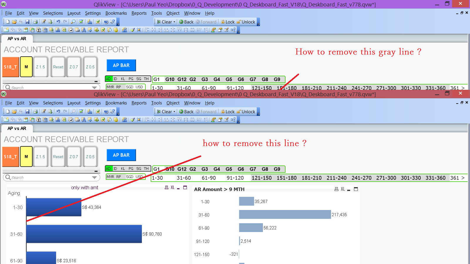
Task: Click Open folder icon in upper window toolbar
Action: [x=14, y=22]
